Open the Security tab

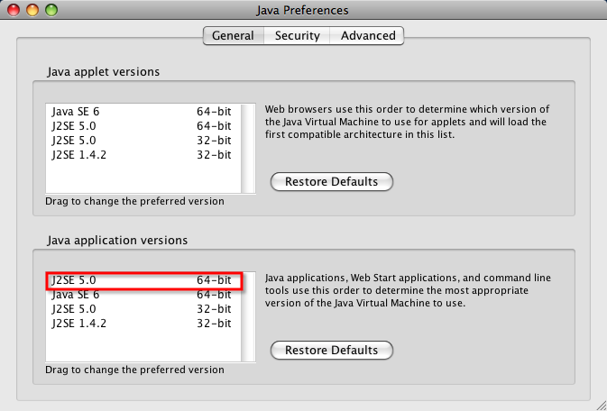point(297,36)
